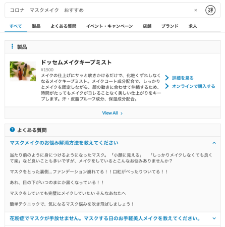The width and height of the screenshot is (225, 227).
Task: Click the ドッセムメイクキープミスト product thumbnail
Action: 23,71
